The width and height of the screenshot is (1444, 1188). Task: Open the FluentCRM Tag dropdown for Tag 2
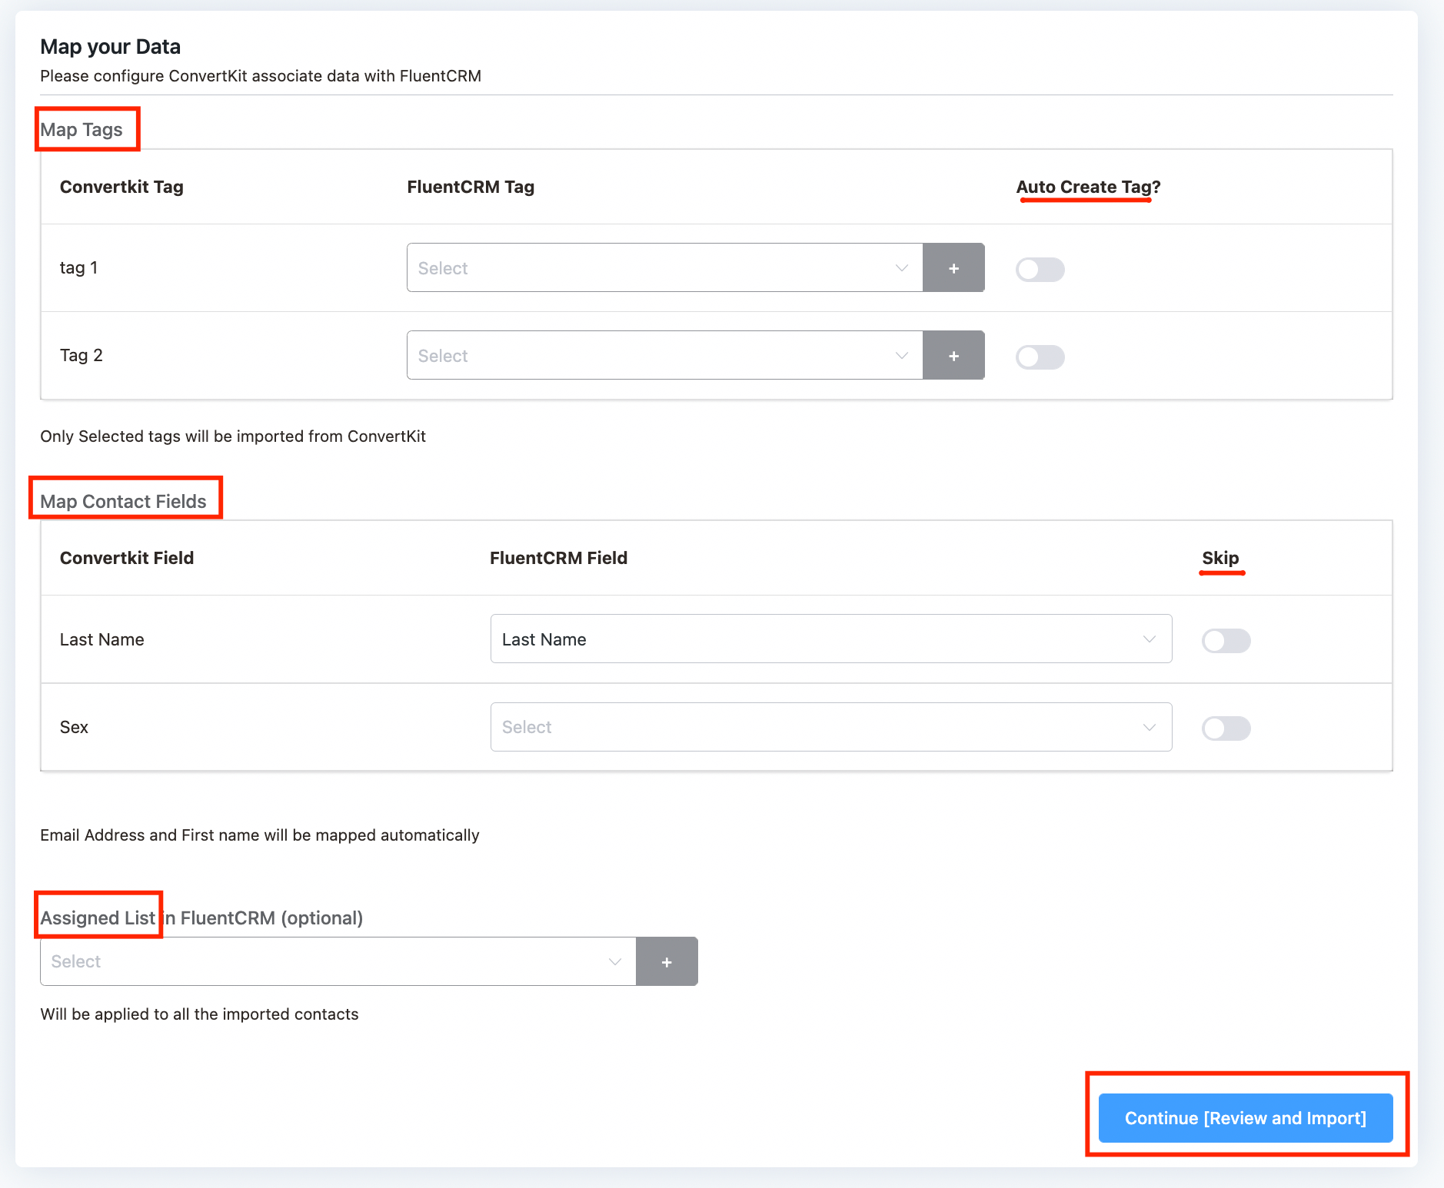point(661,355)
